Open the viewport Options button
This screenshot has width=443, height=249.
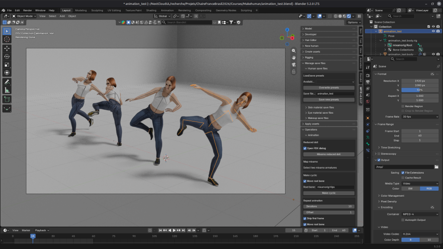coord(354,22)
